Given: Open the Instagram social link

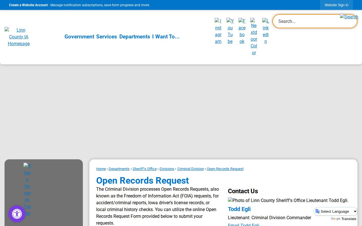Looking at the screenshot, I should pos(218,31).
